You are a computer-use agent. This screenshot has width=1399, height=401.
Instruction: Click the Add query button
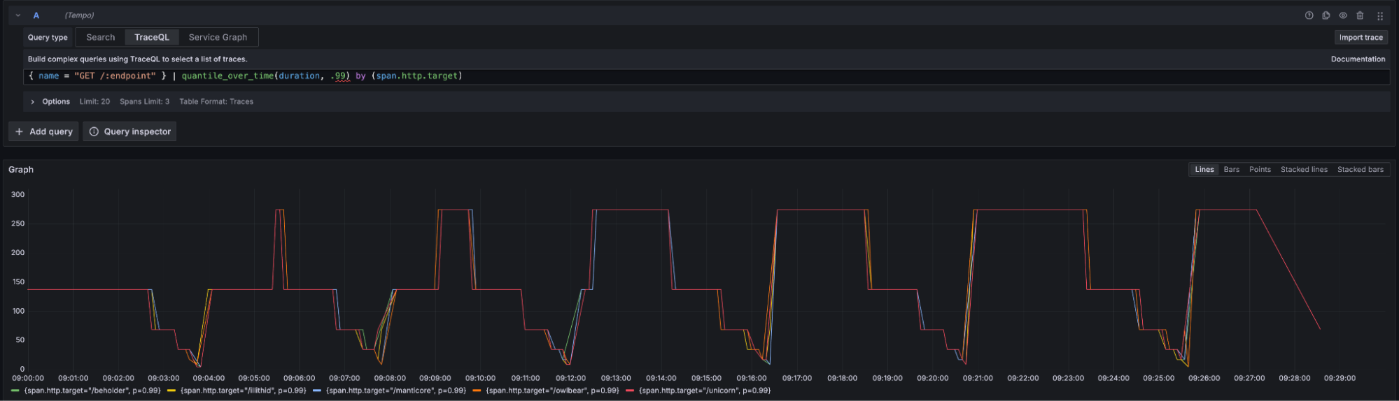[43, 131]
